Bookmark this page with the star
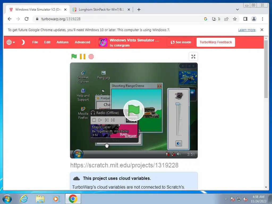 (x=235, y=19)
